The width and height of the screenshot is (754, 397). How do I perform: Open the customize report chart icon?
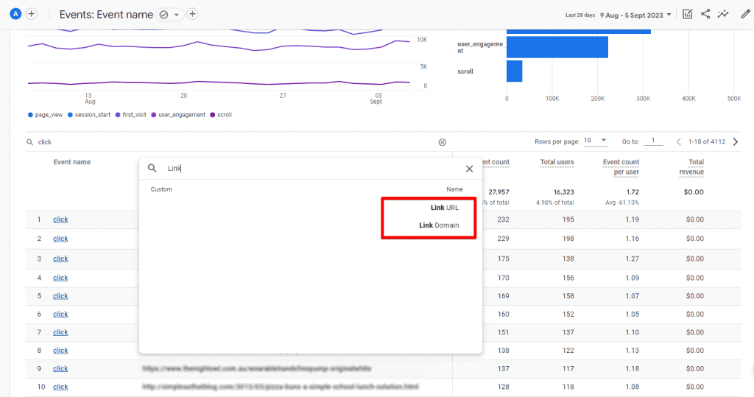[688, 14]
